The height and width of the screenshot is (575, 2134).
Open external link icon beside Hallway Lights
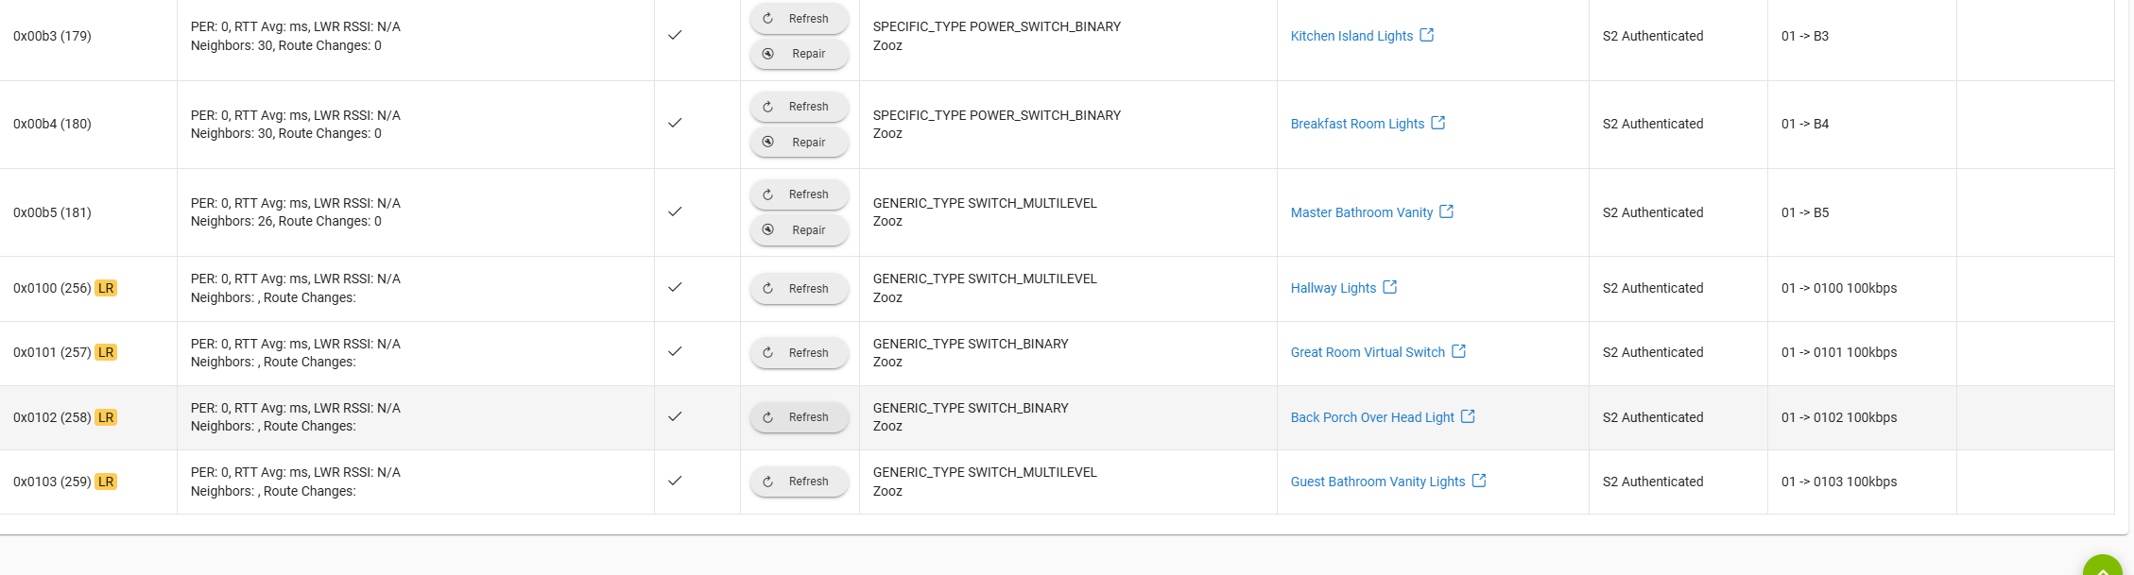[1390, 287]
